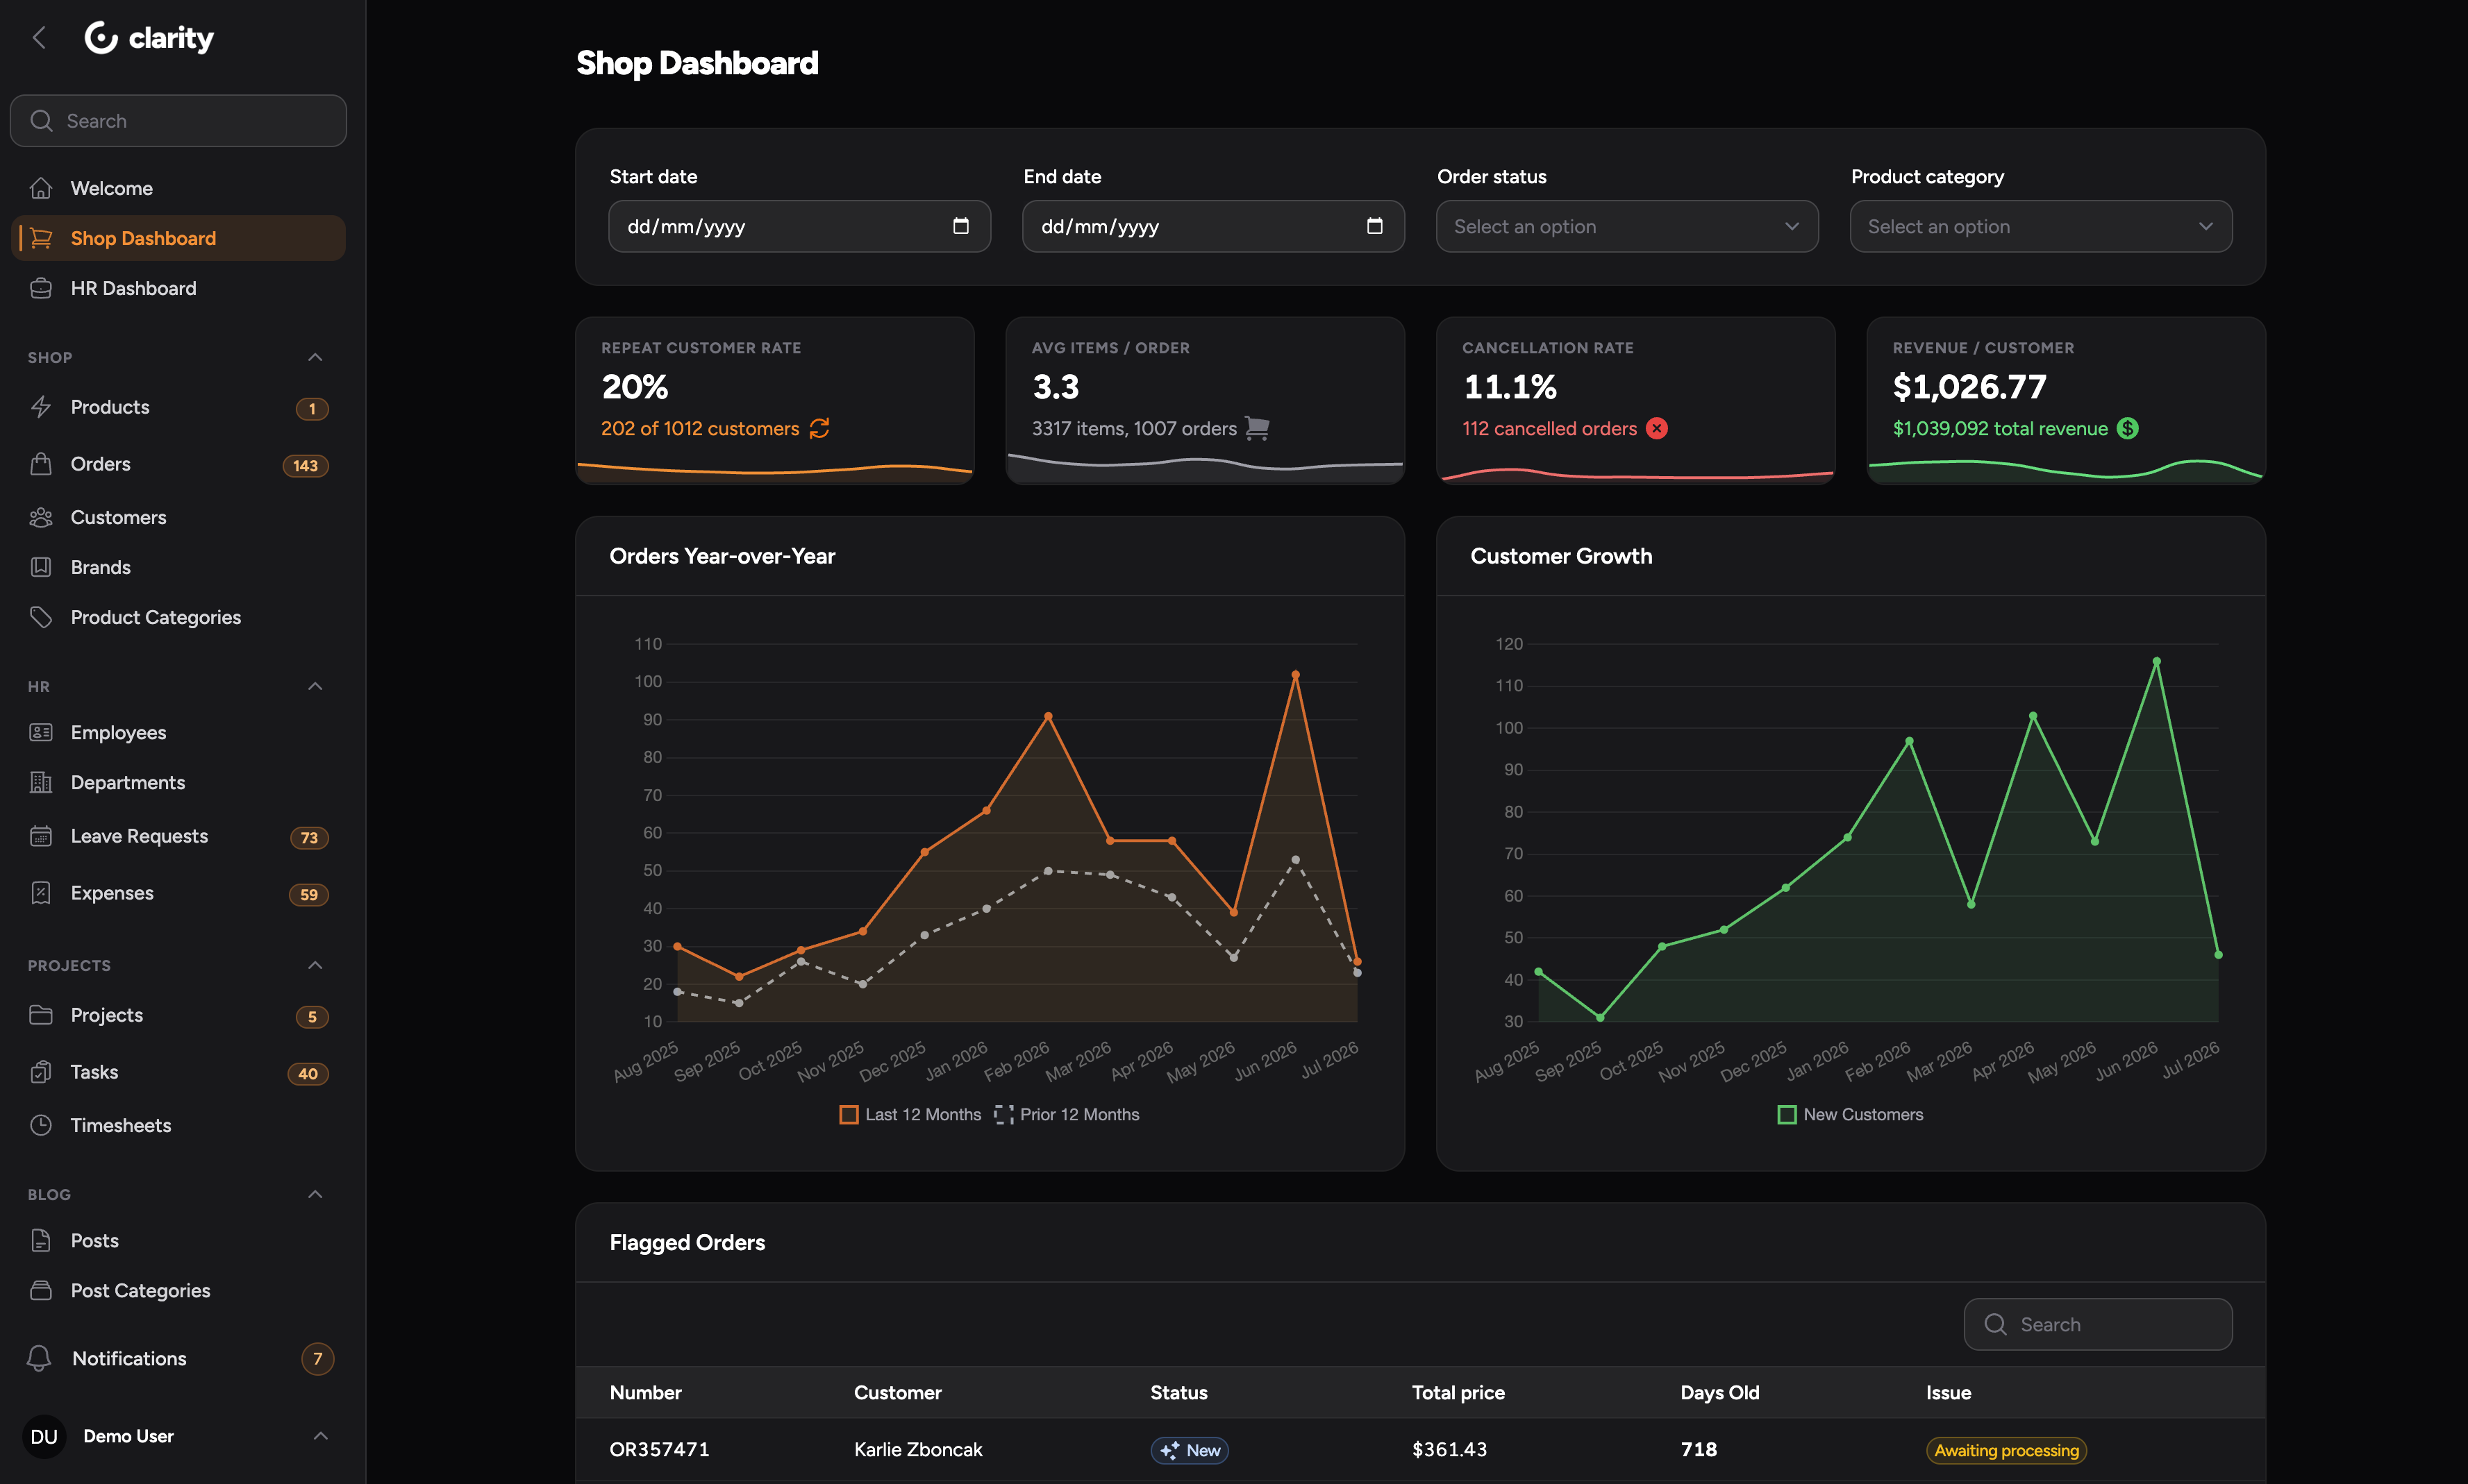
Task: Collapse the PROJECTS sidebar section
Action: (x=315, y=965)
